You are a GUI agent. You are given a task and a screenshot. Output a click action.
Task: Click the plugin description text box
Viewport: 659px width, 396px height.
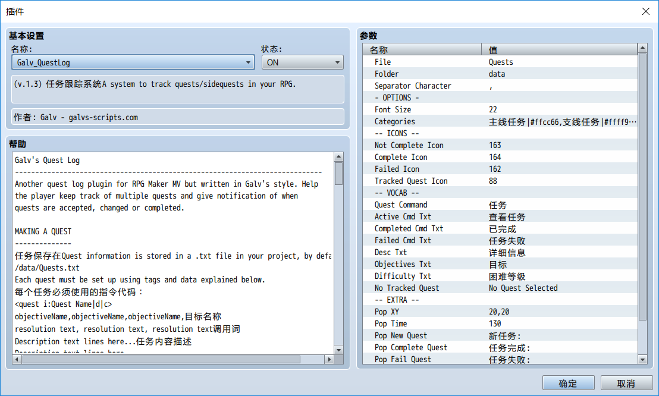pyautogui.click(x=178, y=89)
